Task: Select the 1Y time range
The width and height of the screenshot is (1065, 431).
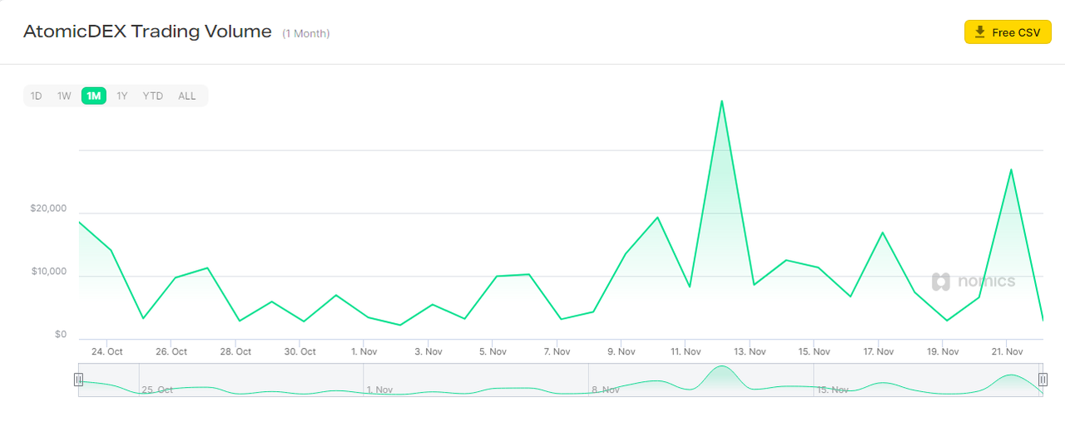Action: pyautogui.click(x=122, y=96)
